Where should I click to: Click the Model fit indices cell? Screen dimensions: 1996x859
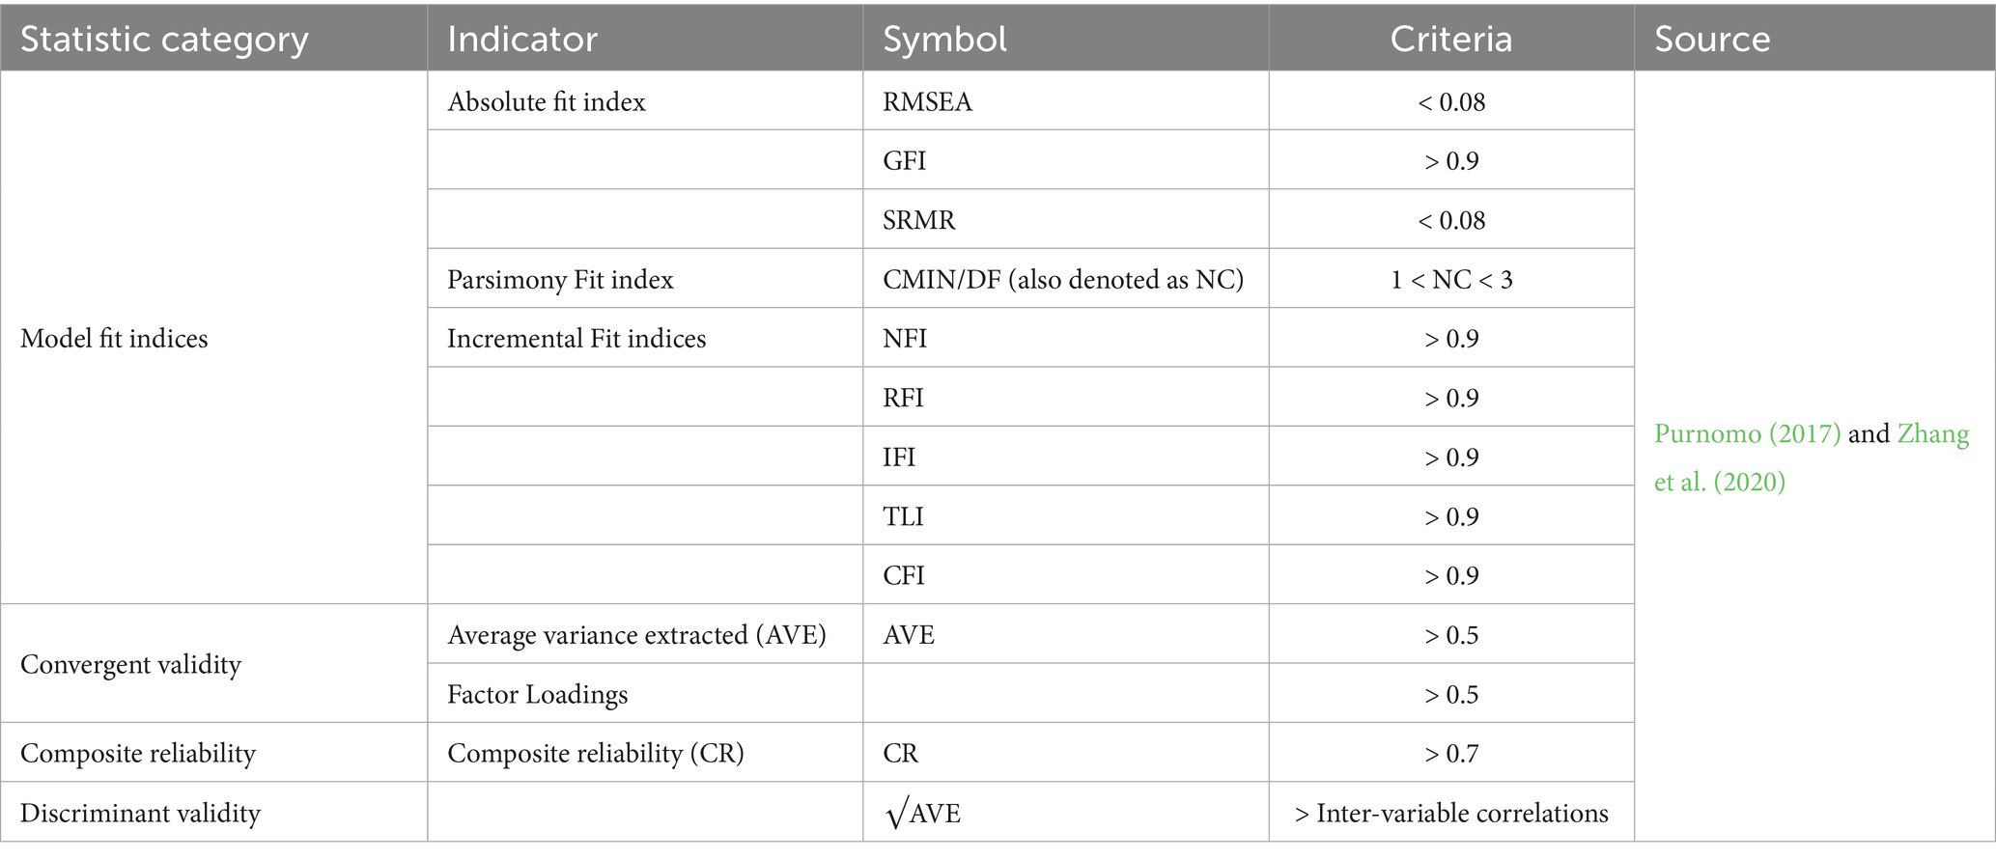(114, 339)
